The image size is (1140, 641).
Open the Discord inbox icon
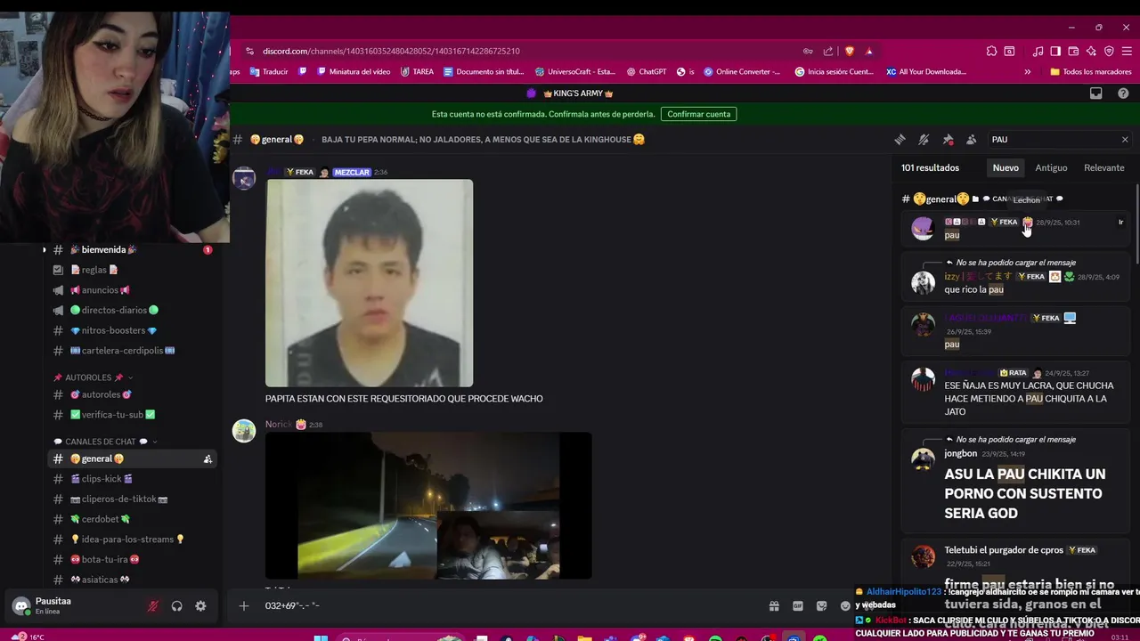coord(1096,93)
